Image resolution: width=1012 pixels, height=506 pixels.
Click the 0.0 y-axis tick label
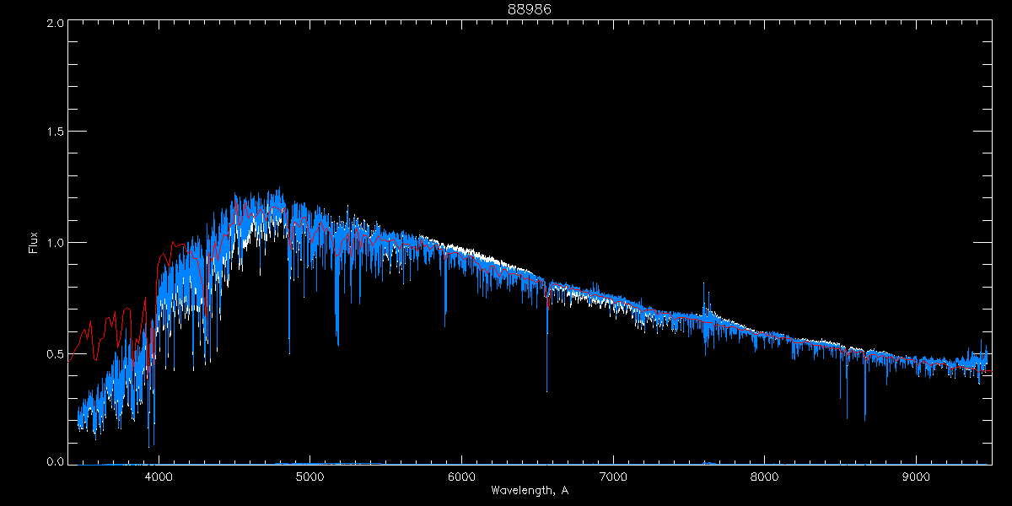coord(52,462)
